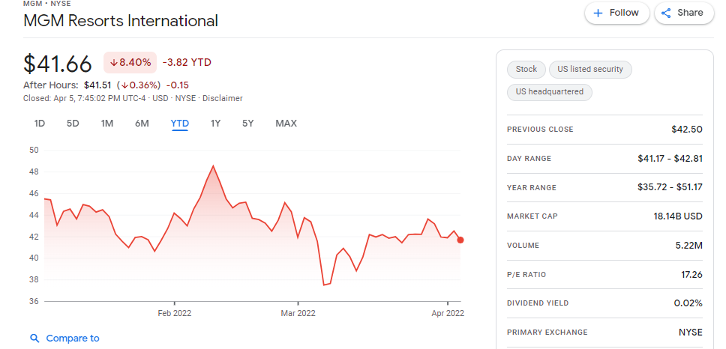Click the Mar 2022 axis label

[298, 313]
